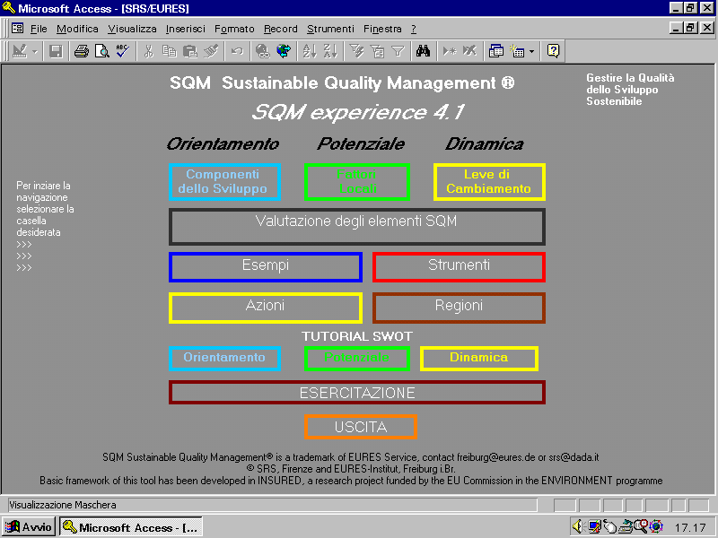Sort descending with the Z-A icon

click(330, 51)
